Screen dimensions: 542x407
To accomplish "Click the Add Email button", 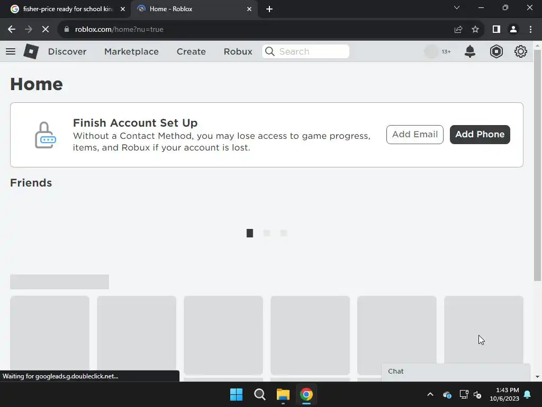I will point(415,134).
